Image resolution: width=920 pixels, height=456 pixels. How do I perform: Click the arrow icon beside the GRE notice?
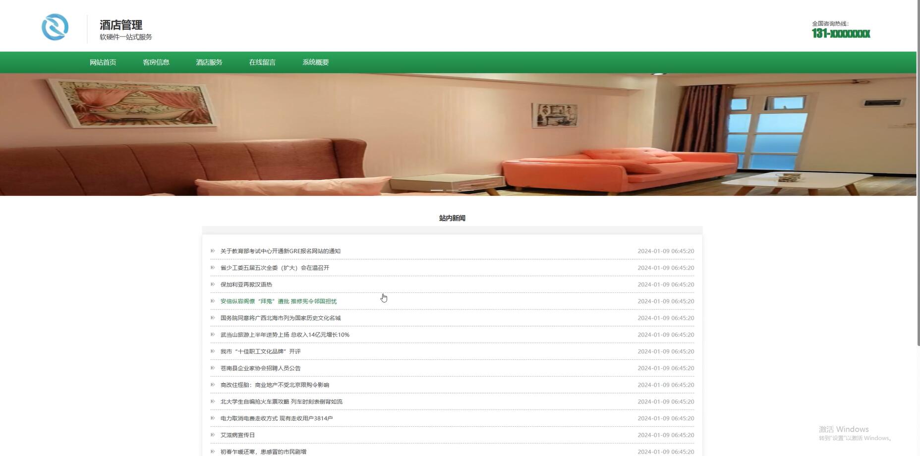(213, 251)
